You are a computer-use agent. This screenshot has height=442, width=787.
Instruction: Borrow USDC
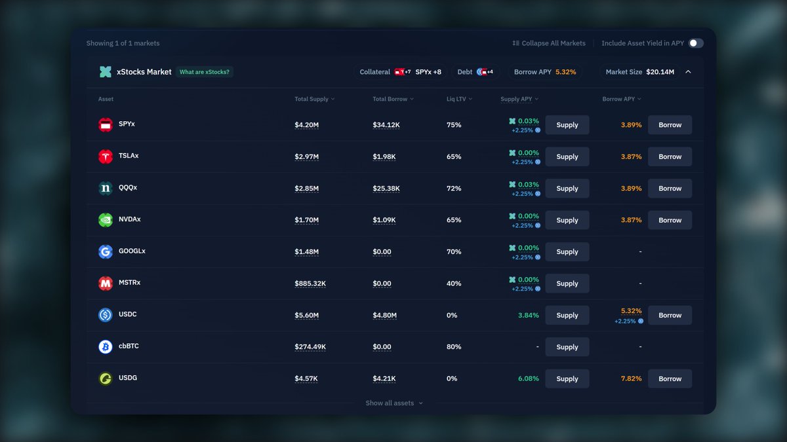tap(670, 315)
